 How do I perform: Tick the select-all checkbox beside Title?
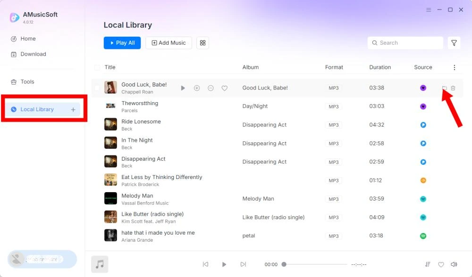97,67
